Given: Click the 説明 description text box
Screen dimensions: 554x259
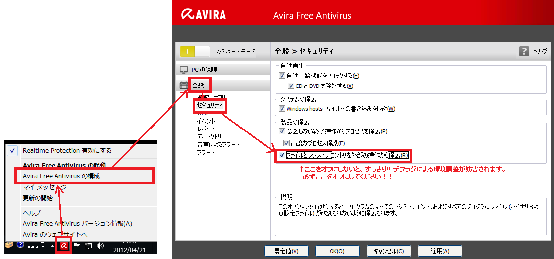Looking at the screenshot, I should 410,216.
